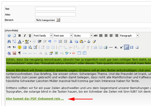Focus the Alias input field
Screen dimensions: 151x106
coord(55,14)
